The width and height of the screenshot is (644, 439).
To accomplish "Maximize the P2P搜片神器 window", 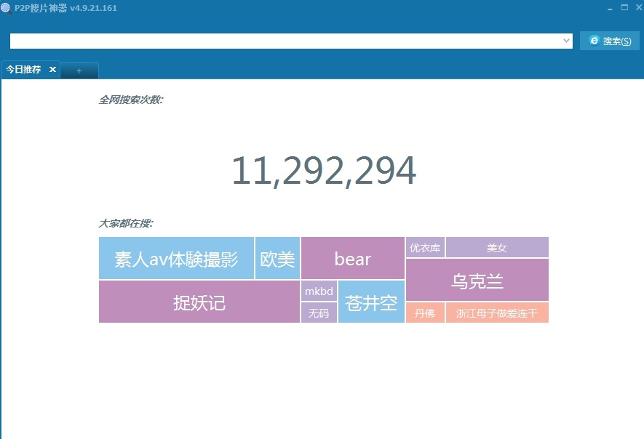I will coord(624,7).
